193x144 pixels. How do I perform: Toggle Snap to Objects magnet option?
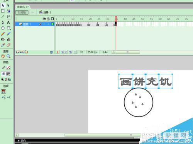[x=3, y=91]
